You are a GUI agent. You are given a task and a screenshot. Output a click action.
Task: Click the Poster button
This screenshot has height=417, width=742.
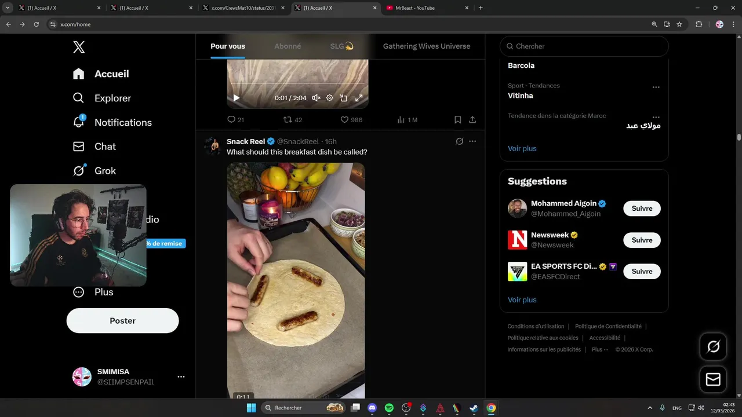(x=122, y=320)
